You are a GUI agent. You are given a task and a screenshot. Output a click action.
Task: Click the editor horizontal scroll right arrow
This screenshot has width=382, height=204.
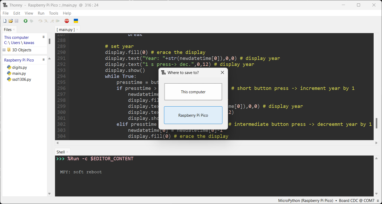(377, 143)
